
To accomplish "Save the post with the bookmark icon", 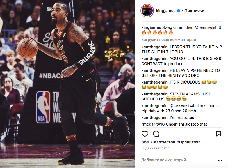I will pos(219,134).
